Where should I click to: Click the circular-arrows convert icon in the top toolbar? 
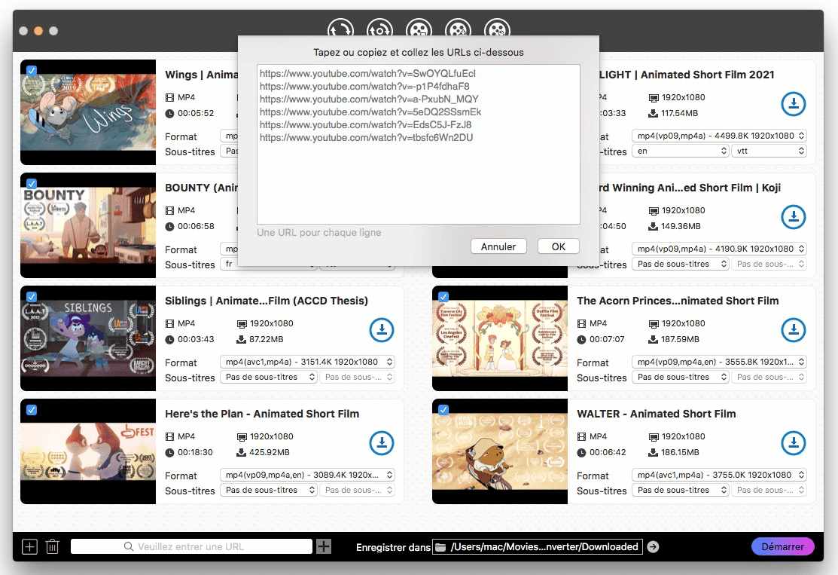pos(340,28)
